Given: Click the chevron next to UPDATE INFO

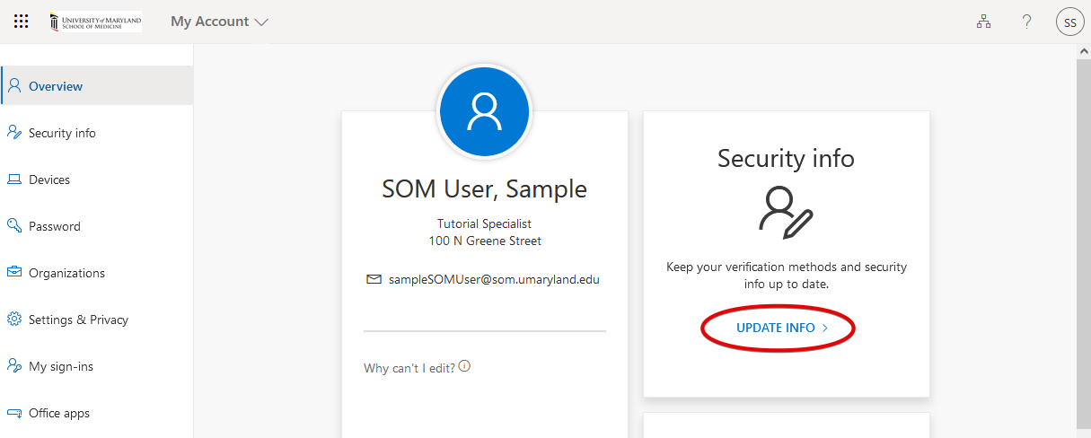Looking at the screenshot, I should coord(824,328).
